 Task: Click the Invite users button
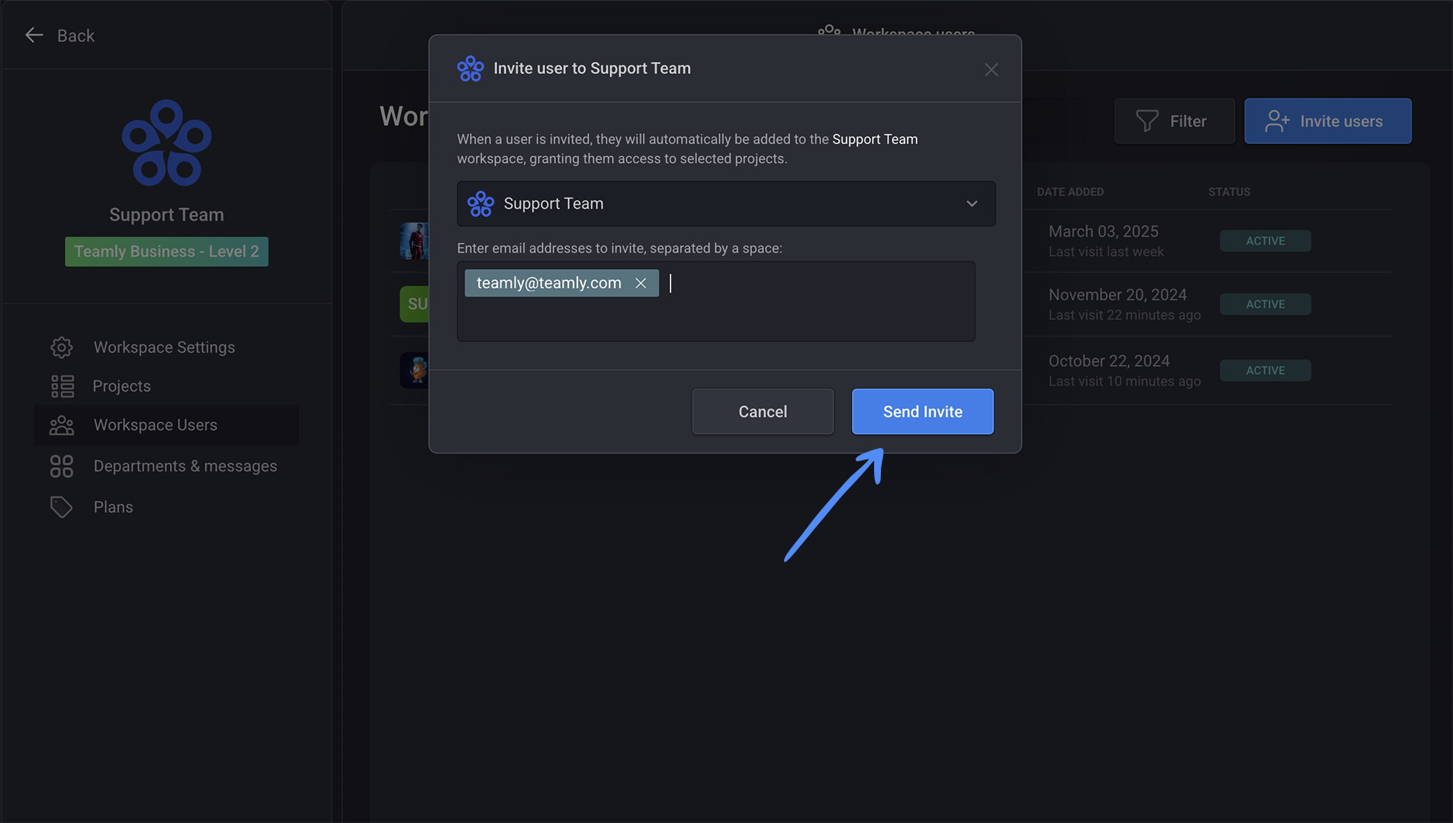point(1327,121)
